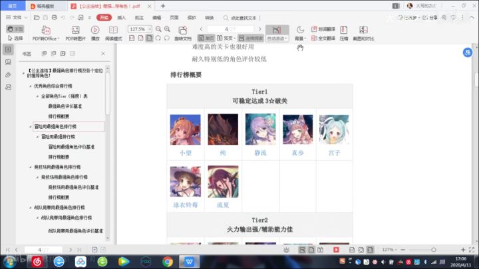Open the bookmarks panel in the sidebar

coord(8,49)
